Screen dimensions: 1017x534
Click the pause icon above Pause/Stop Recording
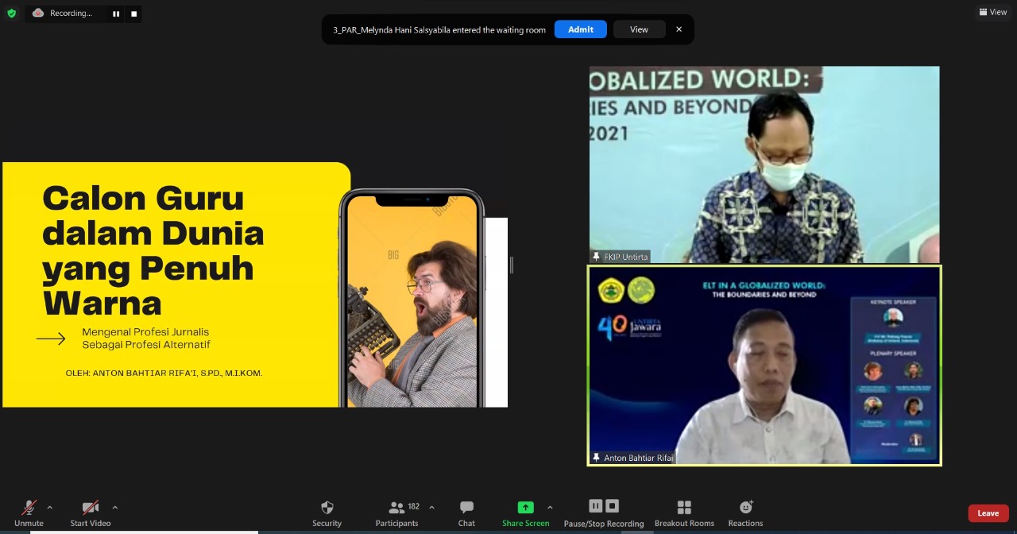(595, 505)
